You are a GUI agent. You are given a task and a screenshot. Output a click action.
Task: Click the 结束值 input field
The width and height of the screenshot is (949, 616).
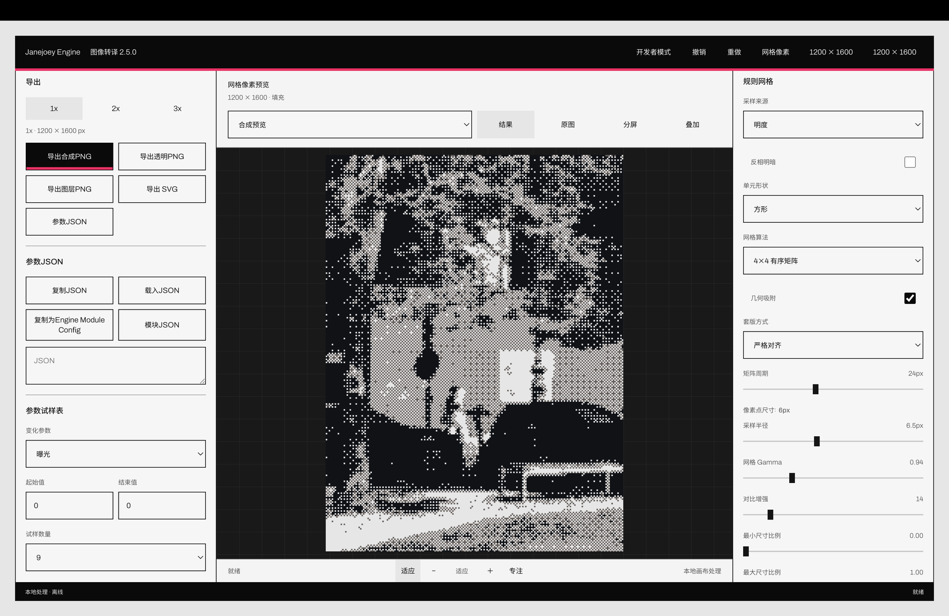pyautogui.click(x=162, y=506)
